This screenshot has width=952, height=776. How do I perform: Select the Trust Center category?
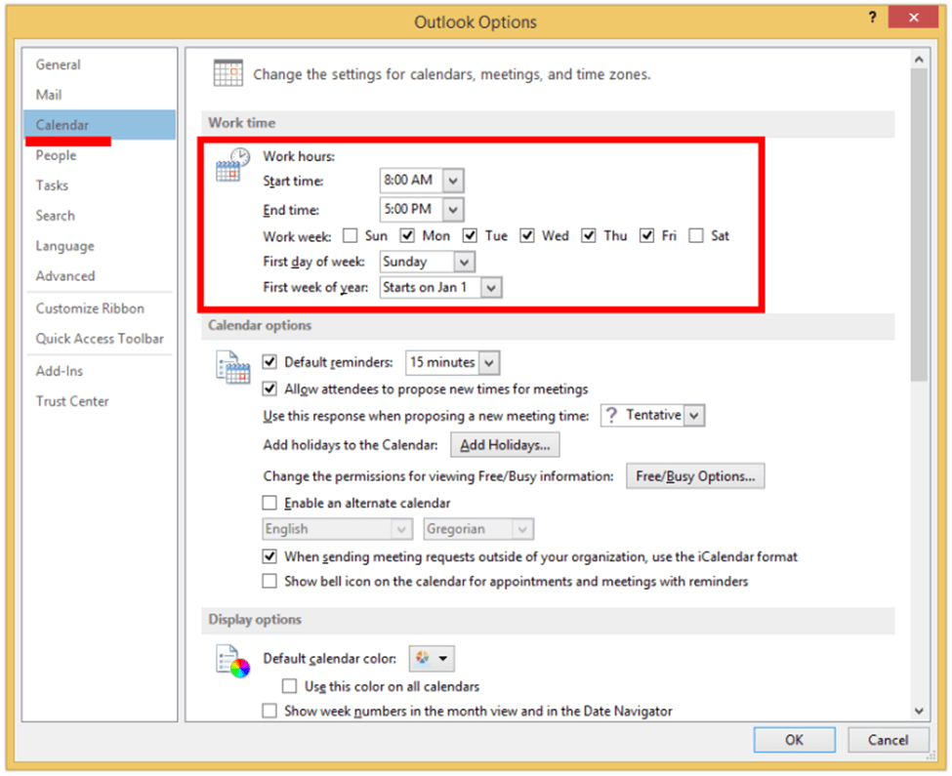click(71, 400)
